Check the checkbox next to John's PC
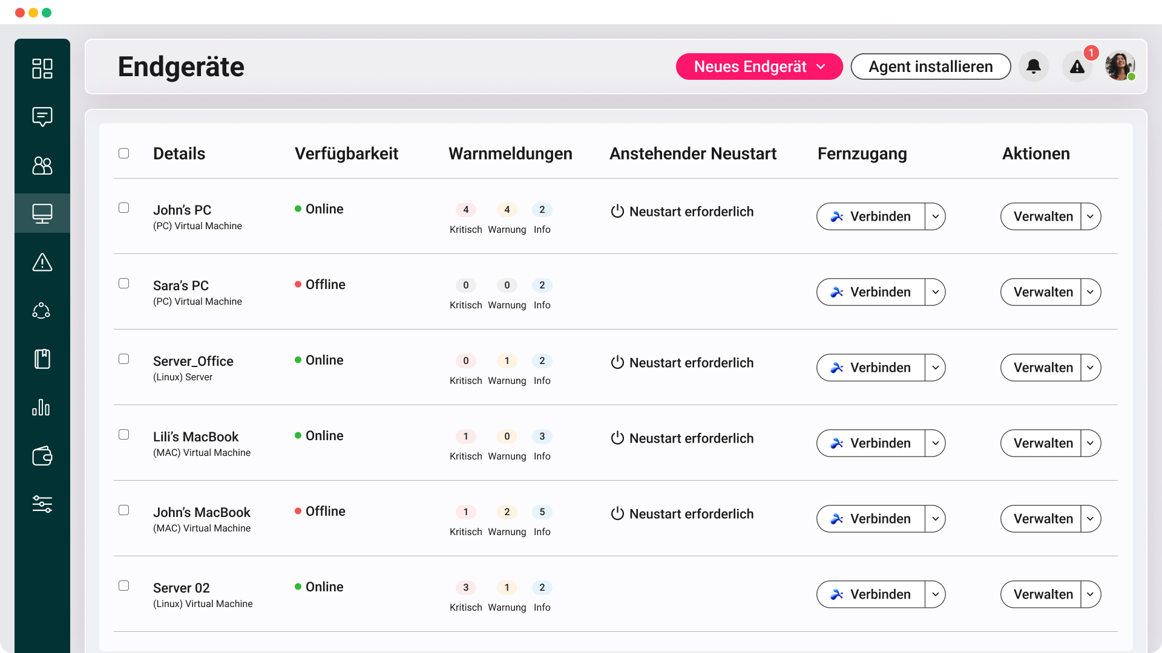Viewport: 1162px width, 653px height. 124,207
